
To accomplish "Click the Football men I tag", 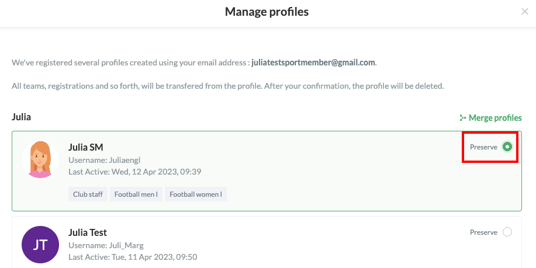I will click(x=136, y=194).
